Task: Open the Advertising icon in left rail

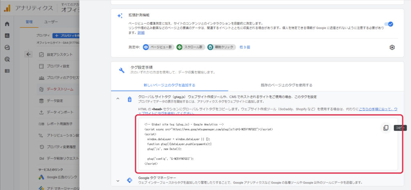Action: [x=7, y=59]
